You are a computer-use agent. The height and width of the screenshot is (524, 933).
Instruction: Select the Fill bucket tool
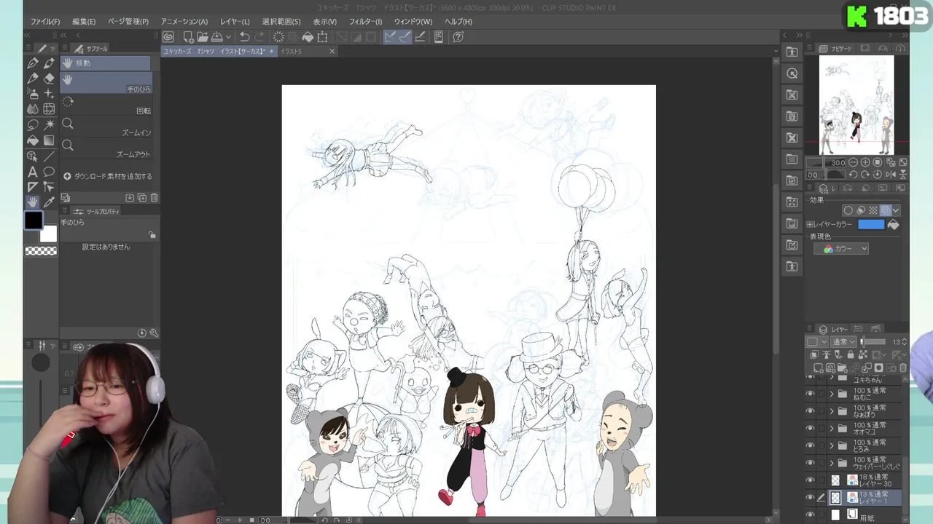tap(33, 140)
